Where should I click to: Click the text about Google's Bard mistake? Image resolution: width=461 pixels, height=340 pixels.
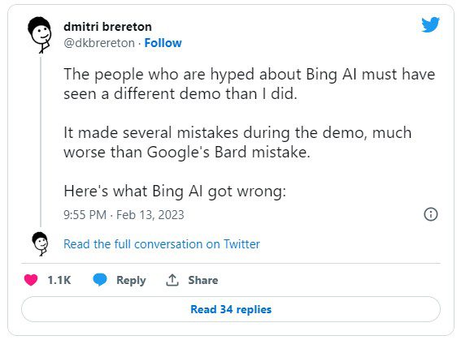click(x=237, y=142)
